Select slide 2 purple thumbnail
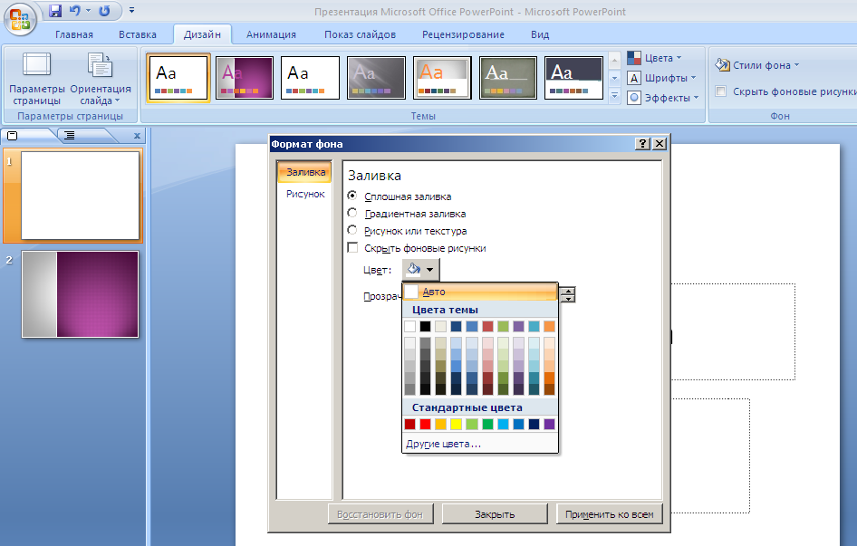The height and width of the screenshot is (546, 857). (x=80, y=294)
